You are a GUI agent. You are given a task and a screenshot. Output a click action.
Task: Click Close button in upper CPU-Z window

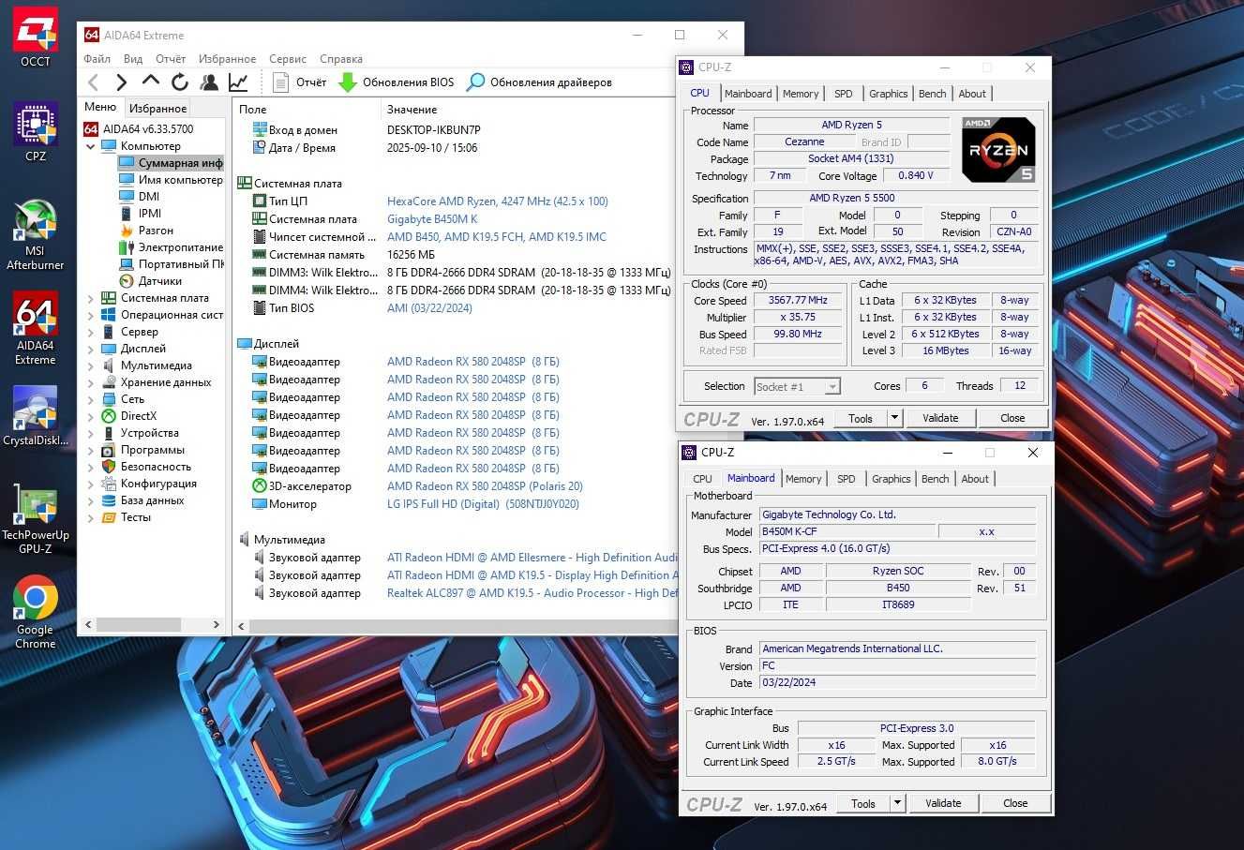click(1012, 419)
